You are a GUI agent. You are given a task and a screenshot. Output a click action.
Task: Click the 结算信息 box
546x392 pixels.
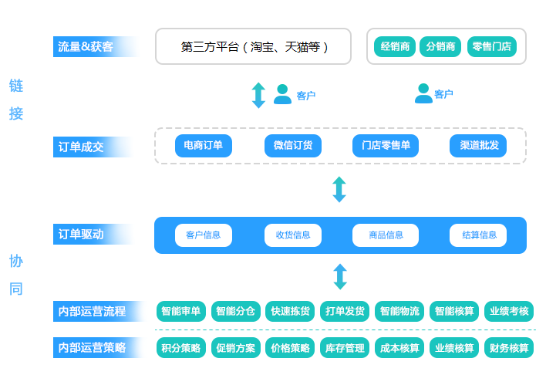[478, 235]
